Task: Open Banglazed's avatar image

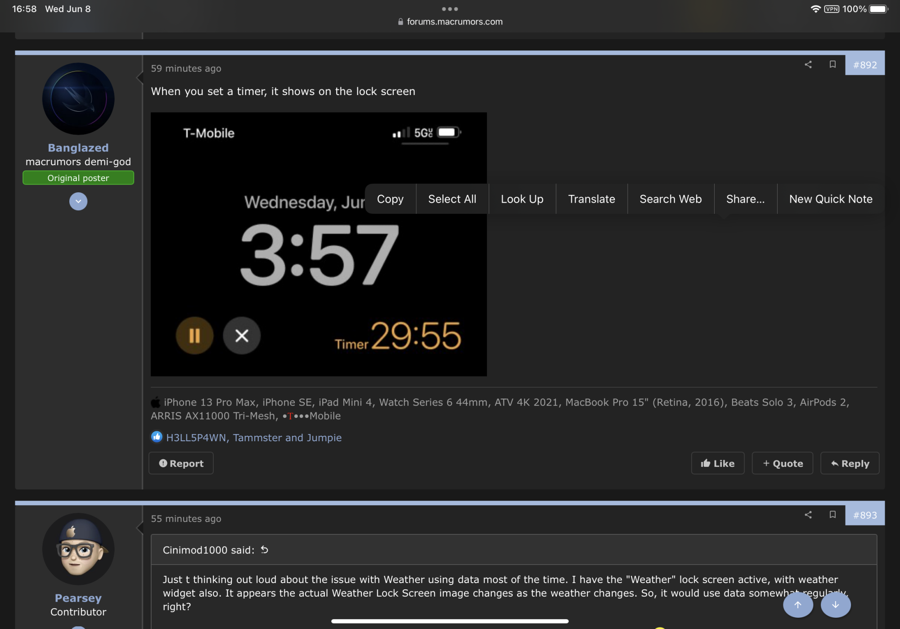Action: coord(78,99)
